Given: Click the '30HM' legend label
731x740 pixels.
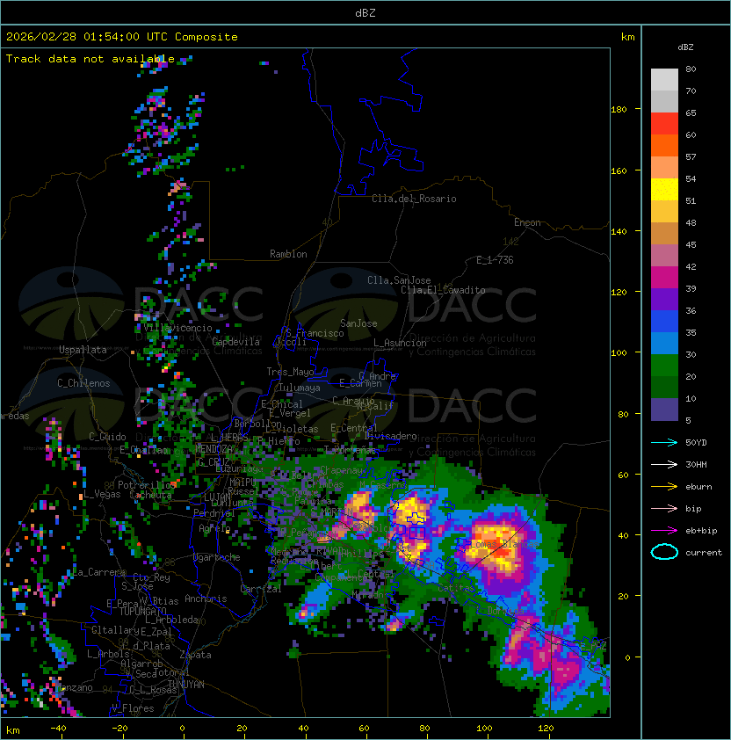Looking at the screenshot, I should pos(696,464).
